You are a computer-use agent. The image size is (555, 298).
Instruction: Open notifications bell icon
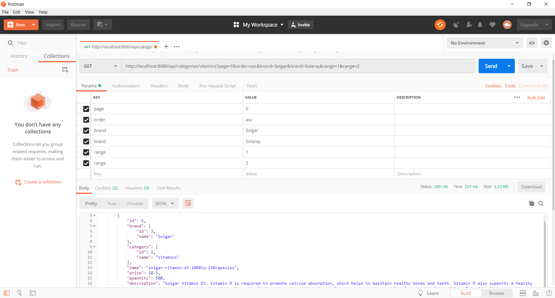pos(480,25)
